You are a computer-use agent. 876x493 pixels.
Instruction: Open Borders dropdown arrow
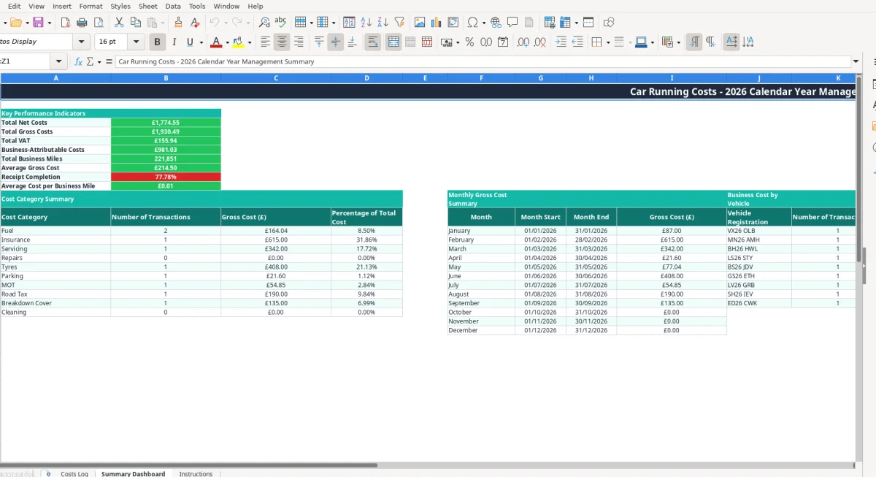click(607, 42)
